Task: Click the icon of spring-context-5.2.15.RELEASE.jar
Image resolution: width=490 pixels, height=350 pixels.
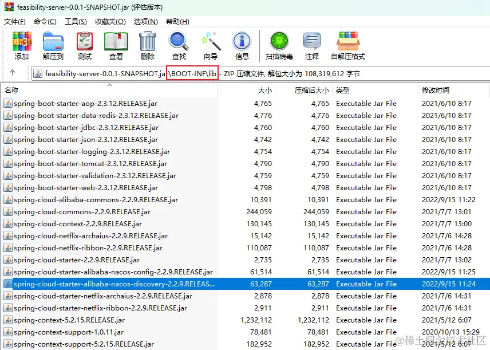Action: point(8,320)
